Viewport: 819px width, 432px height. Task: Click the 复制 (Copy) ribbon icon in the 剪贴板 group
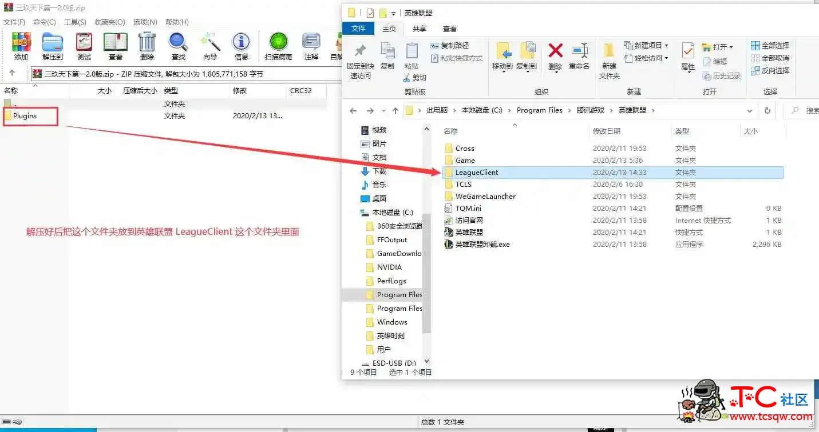[x=387, y=56]
